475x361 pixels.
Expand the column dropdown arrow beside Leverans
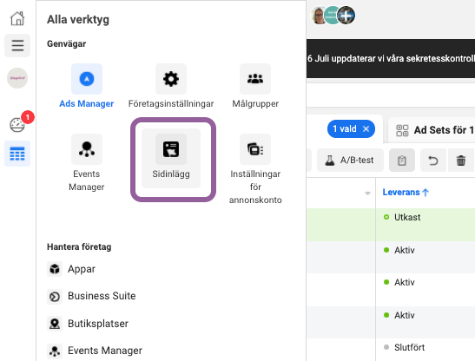(367, 194)
